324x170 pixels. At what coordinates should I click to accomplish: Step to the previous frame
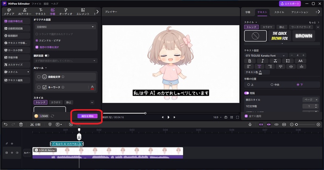click(163, 117)
